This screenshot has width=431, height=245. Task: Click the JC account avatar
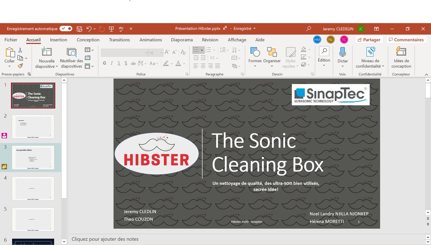[361, 29]
